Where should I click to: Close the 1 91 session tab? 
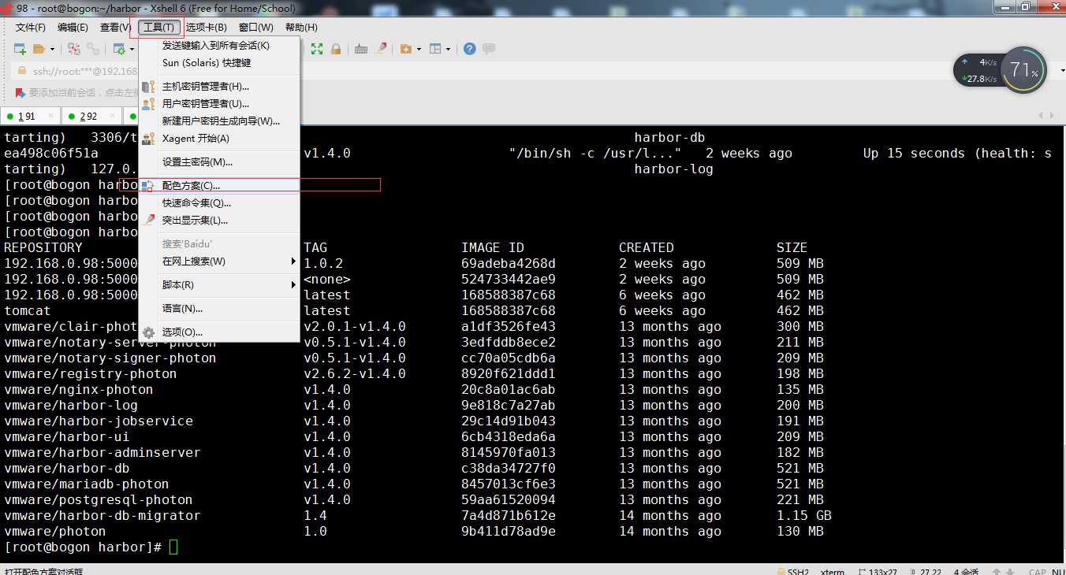click(52, 117)
